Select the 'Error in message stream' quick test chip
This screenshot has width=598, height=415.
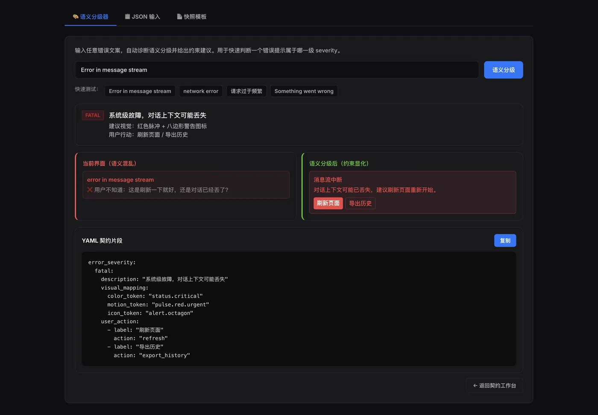(140, 91)
